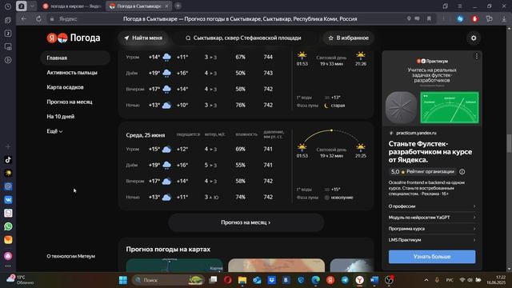
Task: Open the downloads arrow icon
Action: [x=504, y=19]
